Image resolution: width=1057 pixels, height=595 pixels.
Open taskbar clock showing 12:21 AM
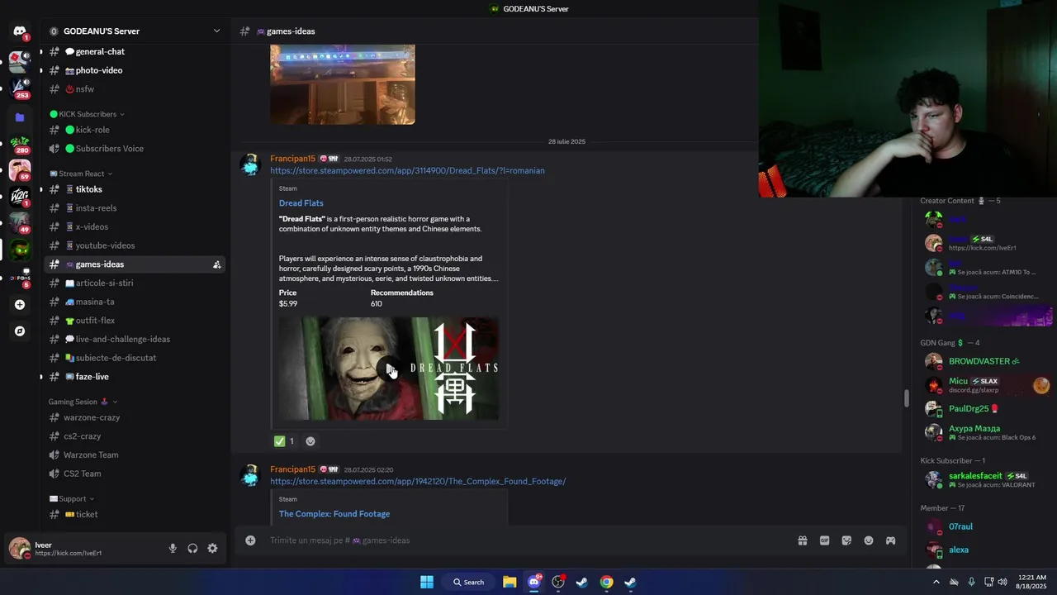1032,582
